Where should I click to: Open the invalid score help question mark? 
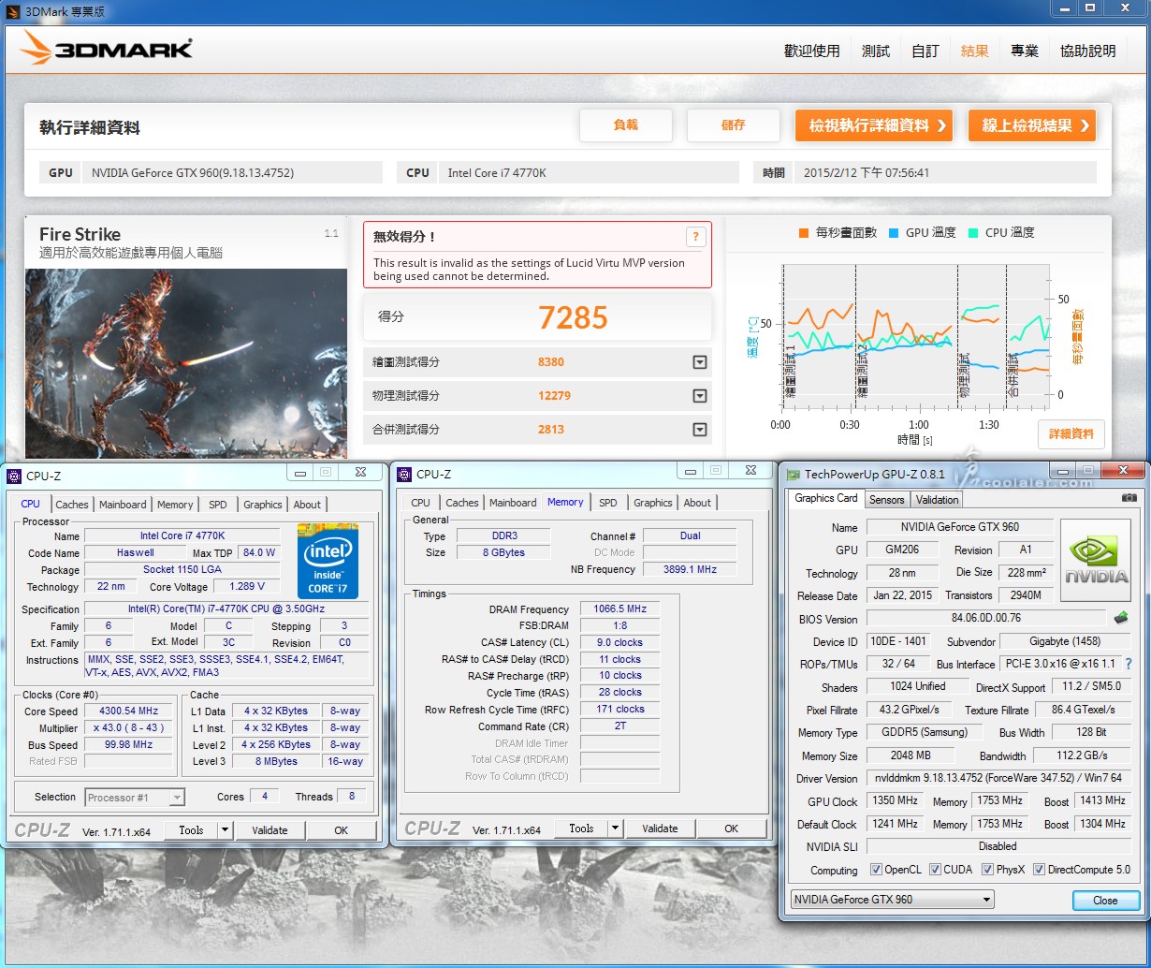[x=694, y=236]
